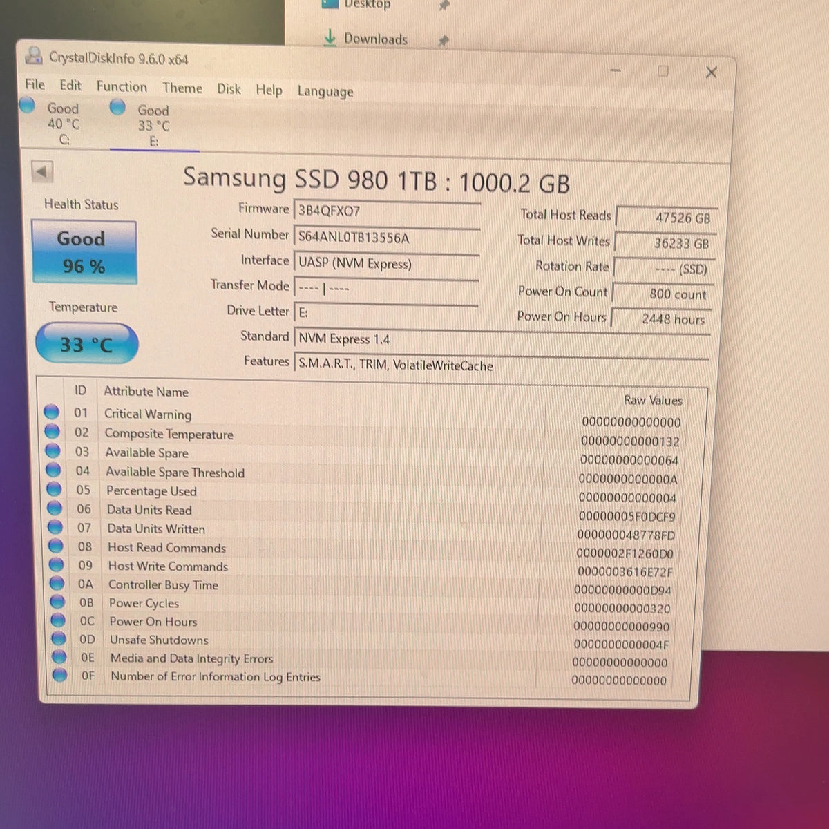The height and width of the screenshot is (829, 829).
Task: Click the Features S.M.A.R.T., TRIM field
Action: tap(502, 365)
